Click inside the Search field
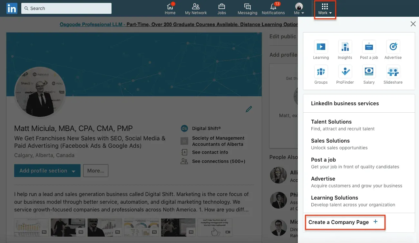The width and height of the screenshot is (419, 243). 66,8
